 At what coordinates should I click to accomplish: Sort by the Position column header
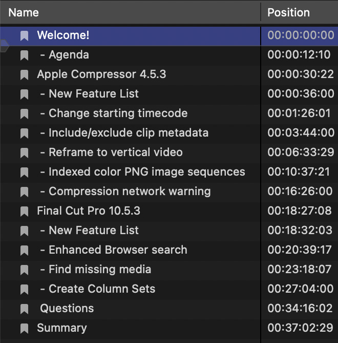(288, 12)
